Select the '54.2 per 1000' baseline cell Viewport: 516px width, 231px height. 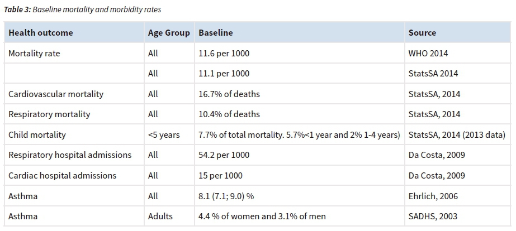224,155
